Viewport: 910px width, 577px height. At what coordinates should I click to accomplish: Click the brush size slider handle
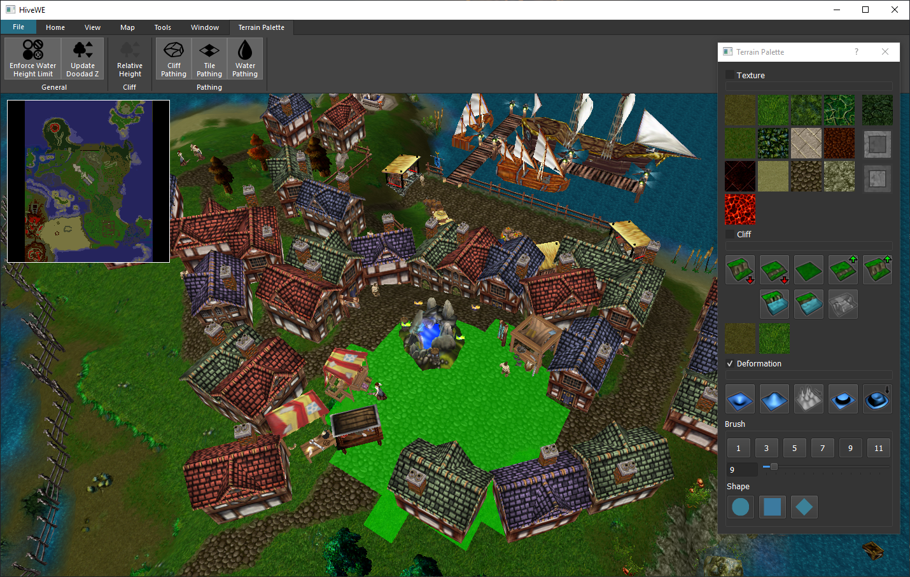pos(774,467)
